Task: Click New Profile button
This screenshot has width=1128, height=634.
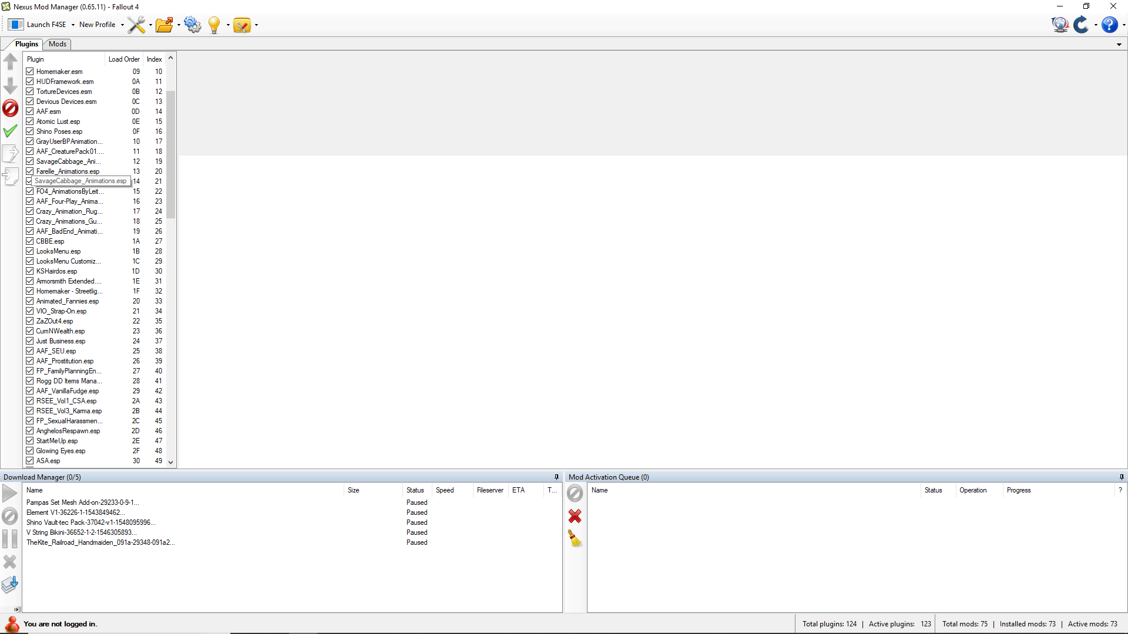Action: pyautogui.click(x=98, y=25)
